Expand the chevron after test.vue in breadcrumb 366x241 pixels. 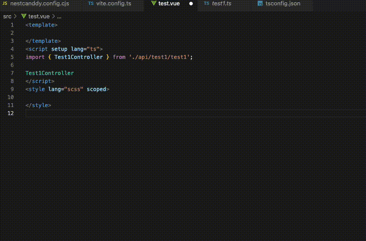click(x=54, y=16)
